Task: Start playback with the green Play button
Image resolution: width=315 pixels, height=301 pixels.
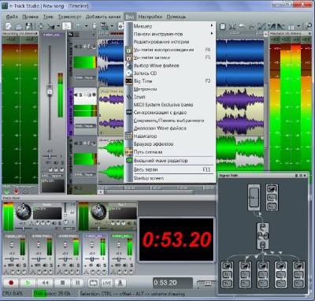Action: [28, 283]
